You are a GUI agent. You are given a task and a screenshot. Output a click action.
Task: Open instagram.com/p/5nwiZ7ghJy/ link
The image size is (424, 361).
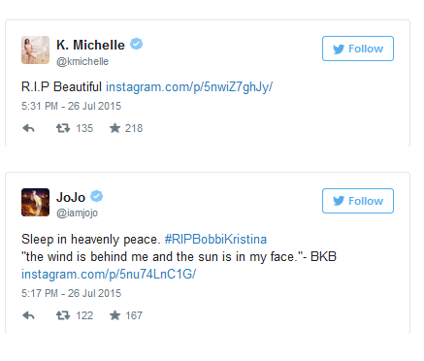(189, 87)
